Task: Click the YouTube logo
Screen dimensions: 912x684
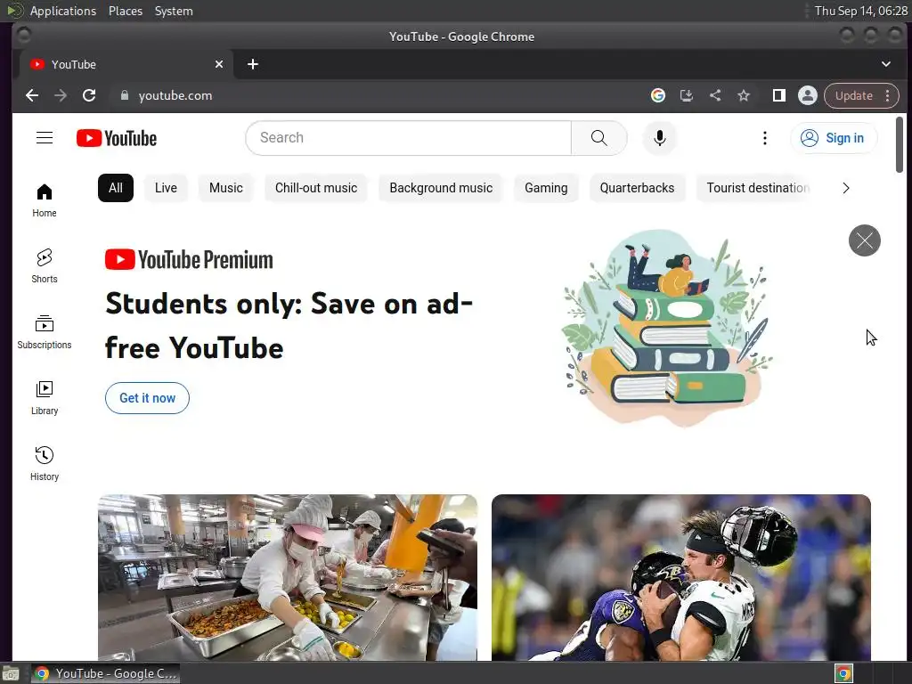Action: (x=117, y=138)
